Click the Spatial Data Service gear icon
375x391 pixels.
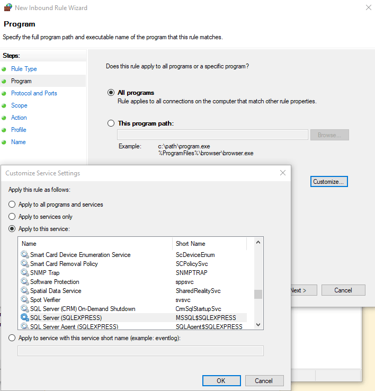[25, 290]
